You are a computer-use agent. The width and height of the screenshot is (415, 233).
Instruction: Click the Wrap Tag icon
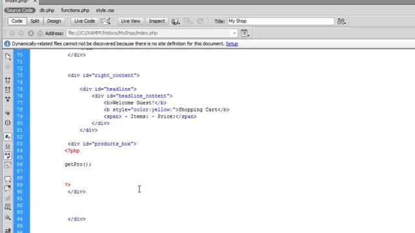pyautogui.click(x=8, y=197)
